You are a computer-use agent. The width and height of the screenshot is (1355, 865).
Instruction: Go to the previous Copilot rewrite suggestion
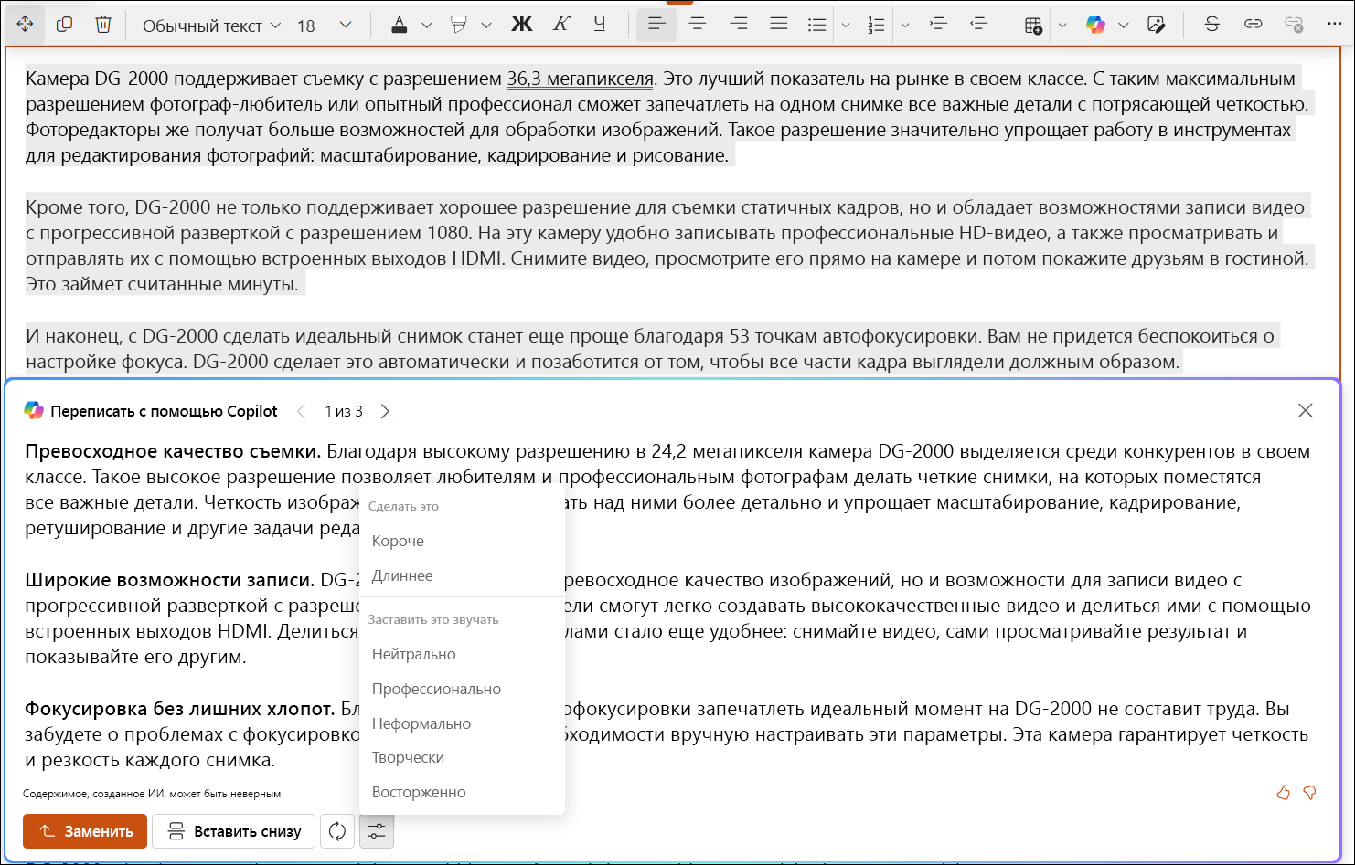301,411
